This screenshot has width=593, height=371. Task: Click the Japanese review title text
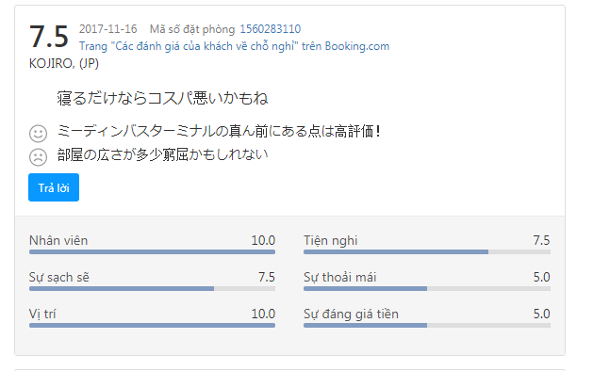162,98
